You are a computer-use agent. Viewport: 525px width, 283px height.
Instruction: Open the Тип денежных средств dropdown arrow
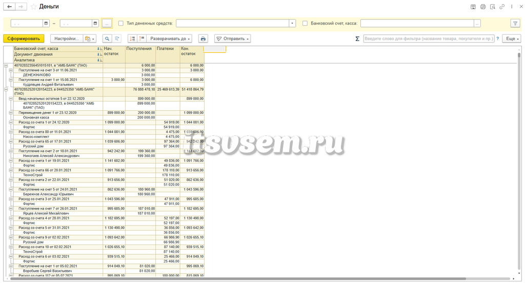tap(292, 23)
